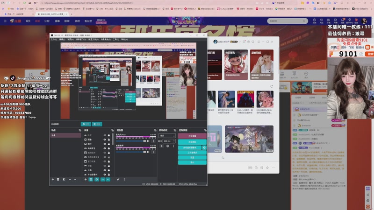This screenshot has width=374, height=210.
Task: Open Douyu followed channels heart icon
Action: coord(322,21)
